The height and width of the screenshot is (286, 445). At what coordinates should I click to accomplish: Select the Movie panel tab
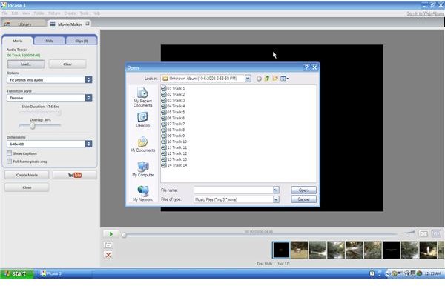(17, 41)
